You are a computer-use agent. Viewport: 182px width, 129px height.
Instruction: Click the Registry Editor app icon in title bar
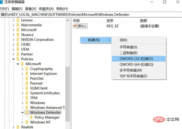pos(1,2)
